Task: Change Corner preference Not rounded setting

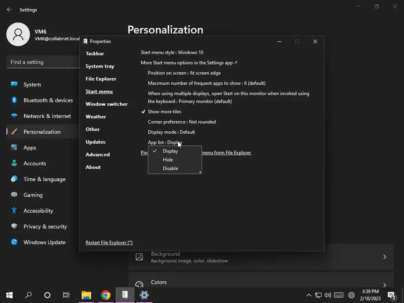Action: (182, 122)
